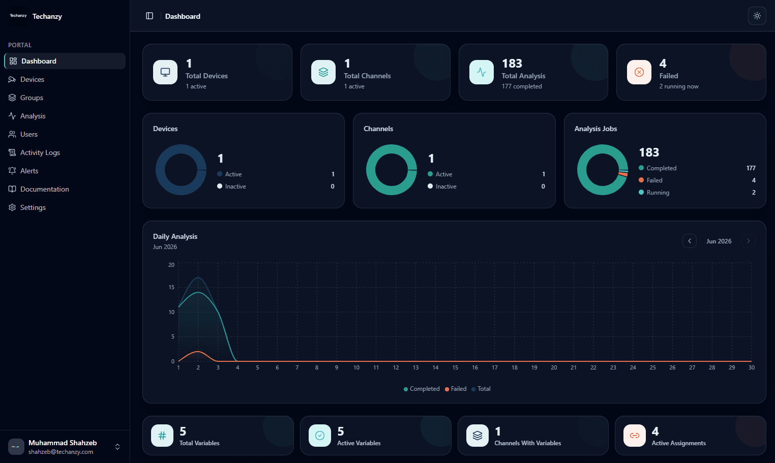Screen dimensions: 775x463
Task: Open the Dashboard menu item
Action: 65,61
